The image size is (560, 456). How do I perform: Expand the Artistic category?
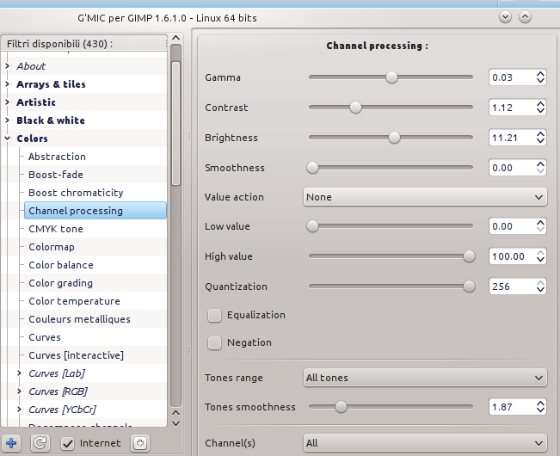tap(7, 102)
